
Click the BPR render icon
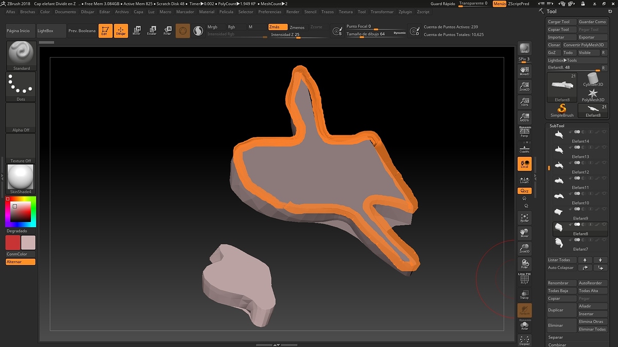(x=524, y=48)
